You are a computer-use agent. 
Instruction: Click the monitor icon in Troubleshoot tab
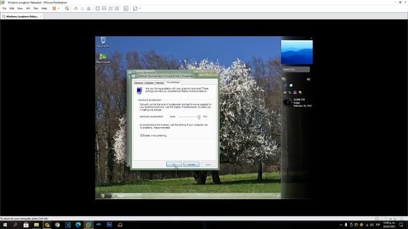(139, 90)
